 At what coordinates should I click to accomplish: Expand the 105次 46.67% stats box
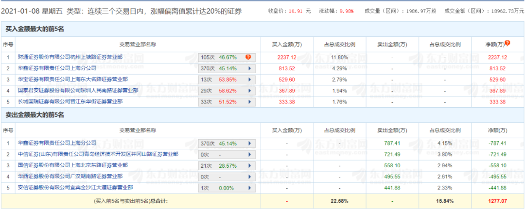coord(224,57)
